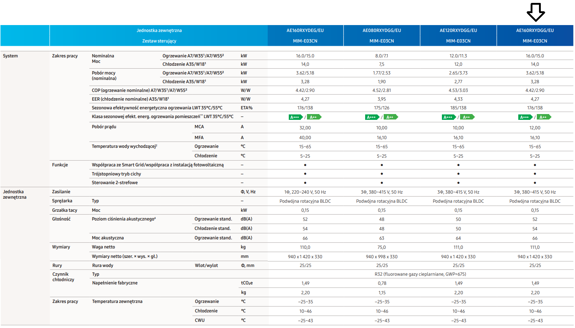The height and width of the screenshot is (328, 575).
Task: Click the COP value 4.53/3.03
Action: coord(458,90)
